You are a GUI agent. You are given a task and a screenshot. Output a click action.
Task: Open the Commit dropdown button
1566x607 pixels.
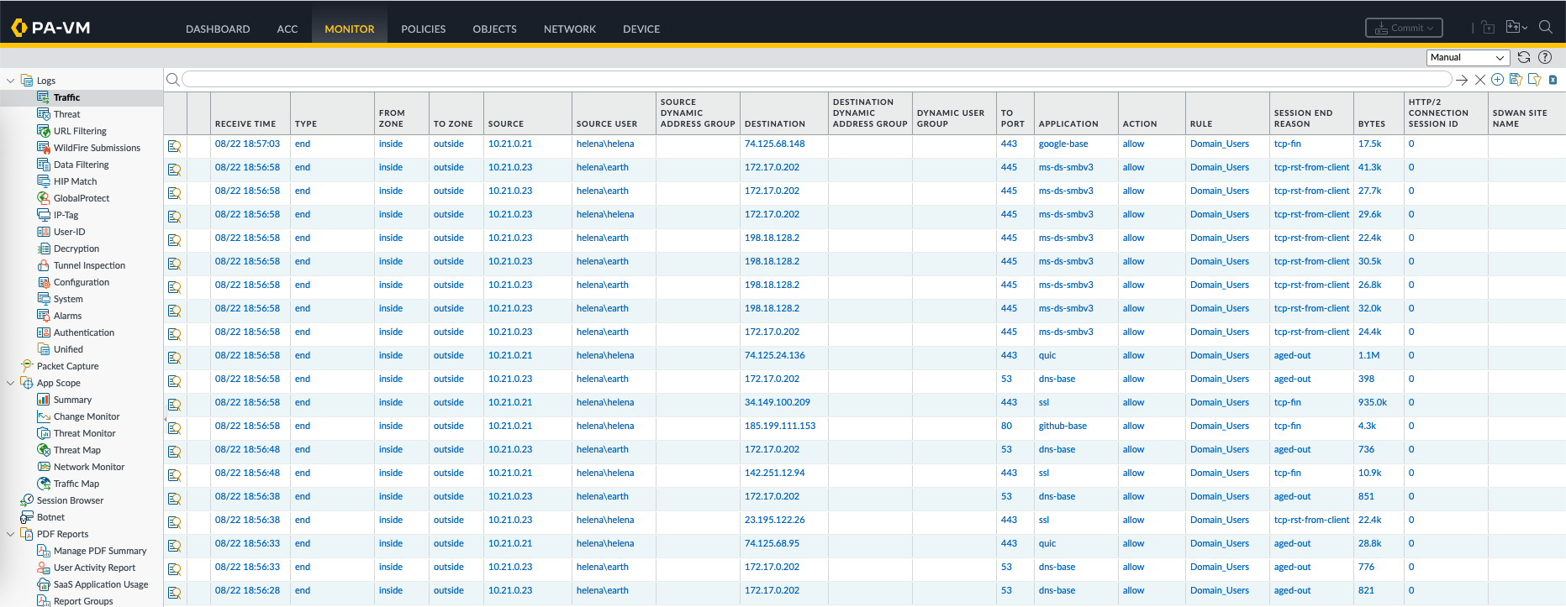click(1404, 28)
